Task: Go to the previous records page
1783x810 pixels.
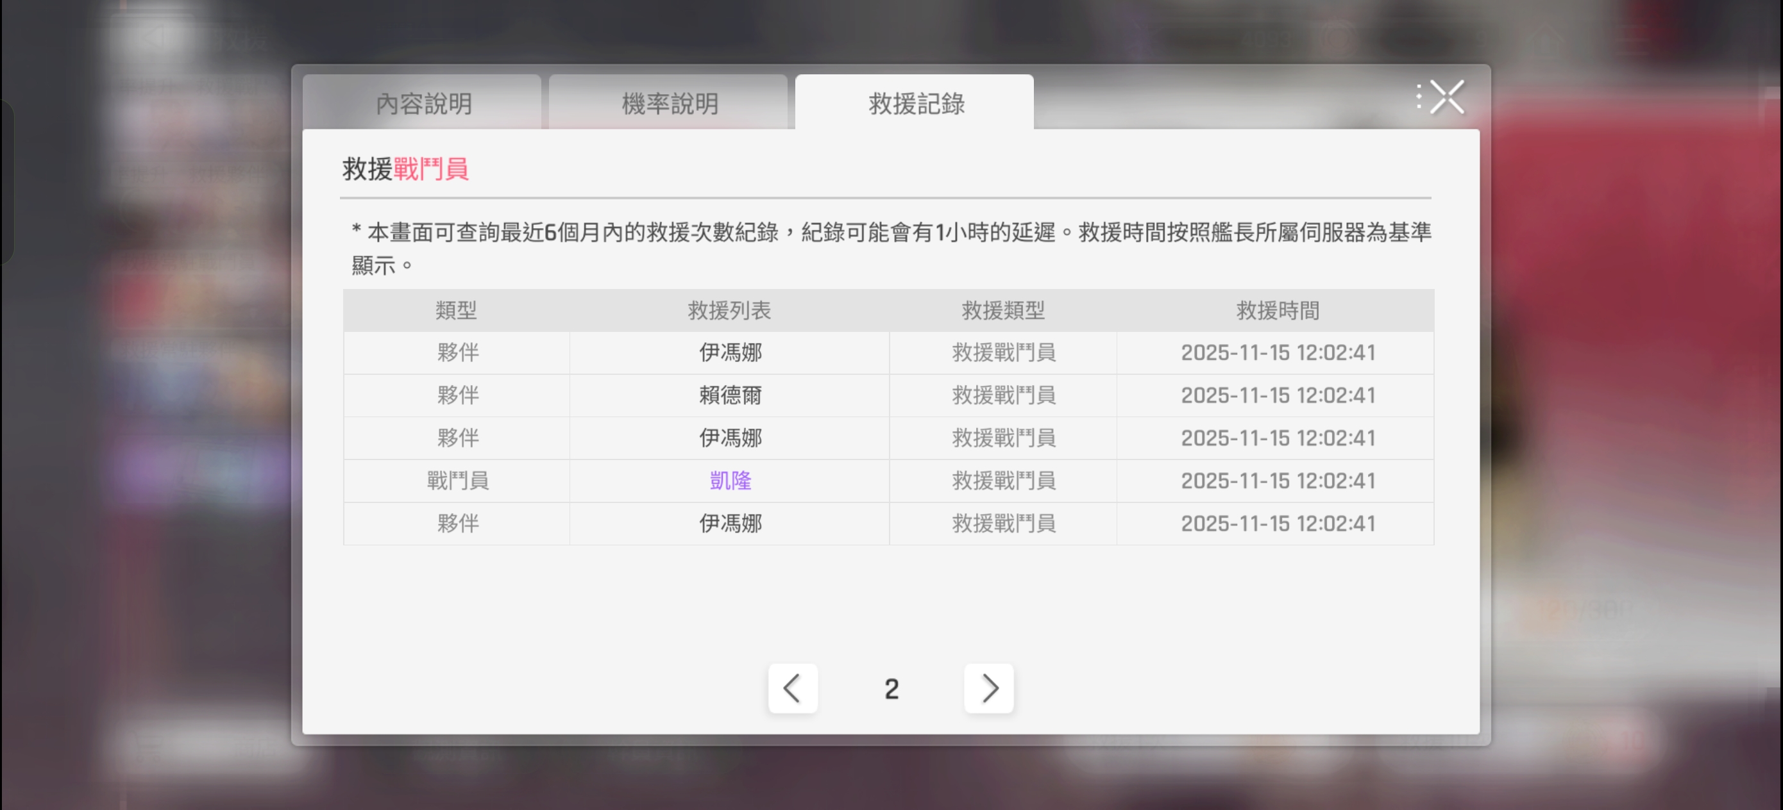Action: 793,688
